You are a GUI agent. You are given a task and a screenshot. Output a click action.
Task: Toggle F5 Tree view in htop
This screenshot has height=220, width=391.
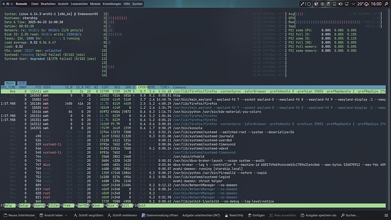67,205
